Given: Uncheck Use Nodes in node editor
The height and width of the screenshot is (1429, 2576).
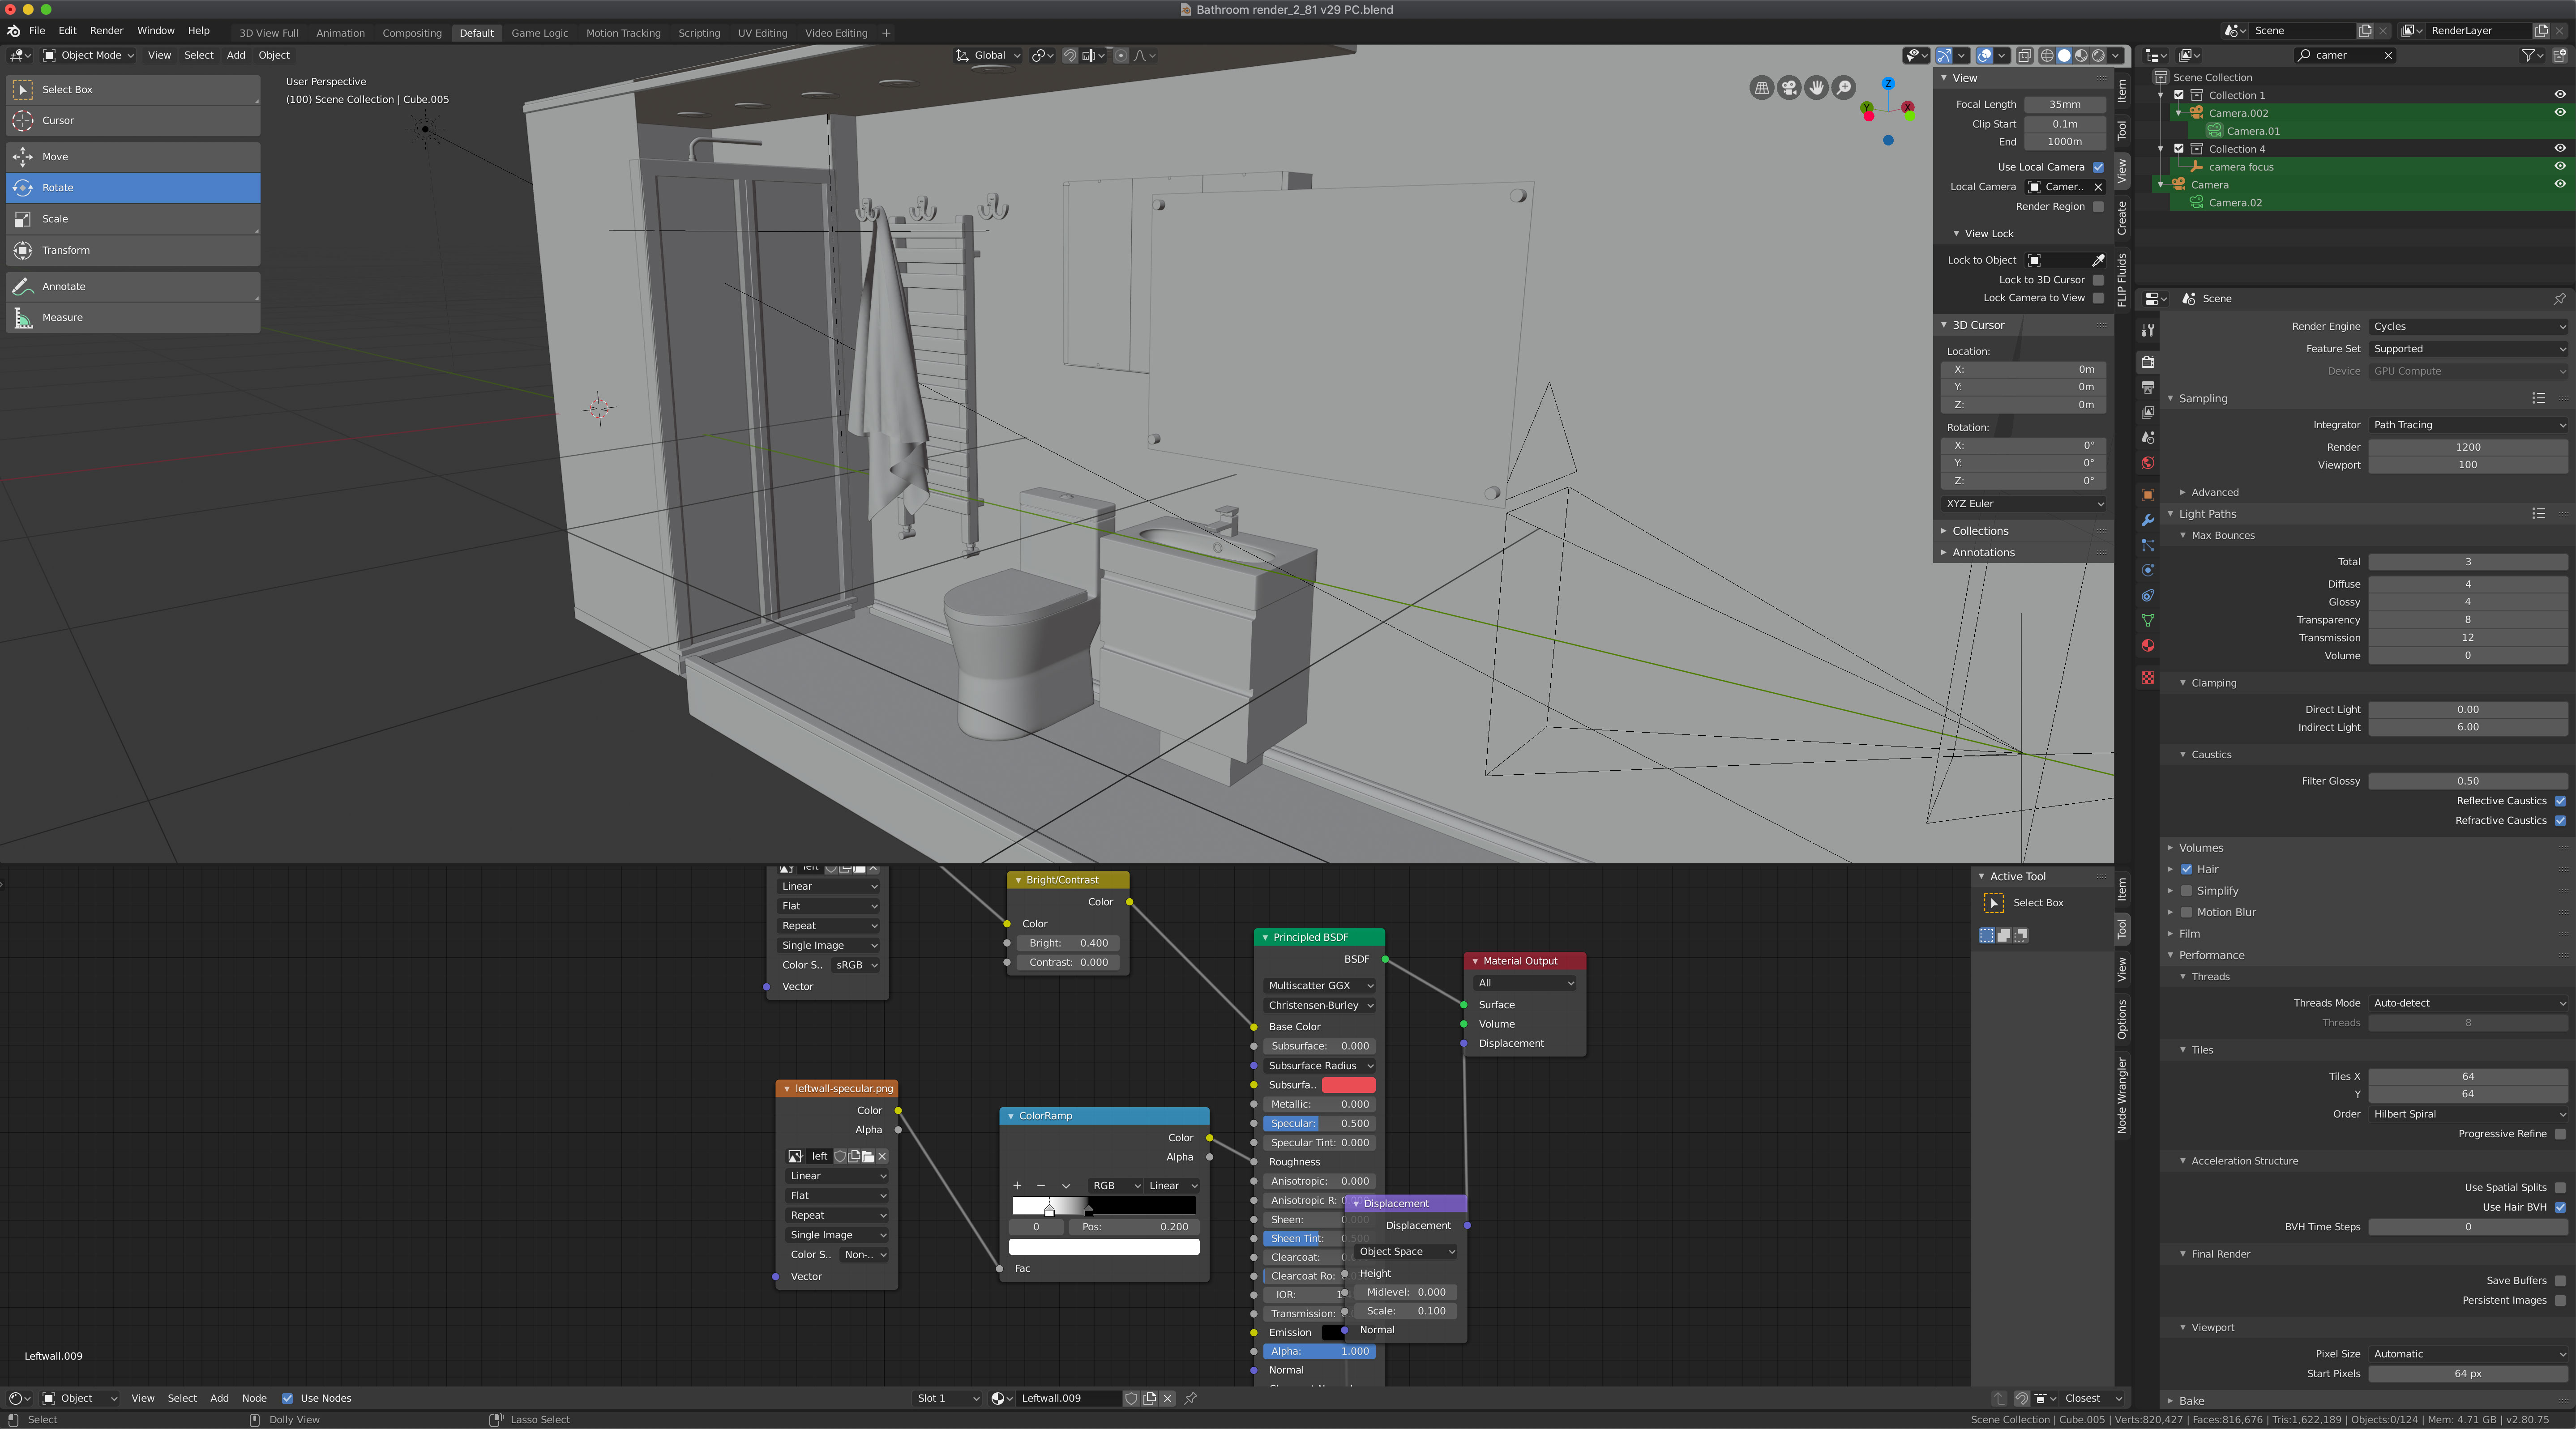Looking at the screenshot, I should [287, 1398].
